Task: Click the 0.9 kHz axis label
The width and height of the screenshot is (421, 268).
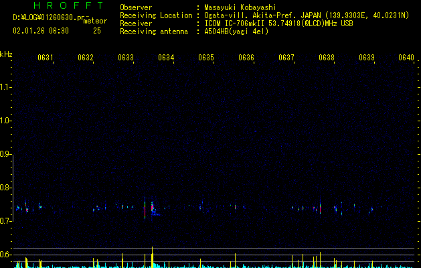Action: 5,154
